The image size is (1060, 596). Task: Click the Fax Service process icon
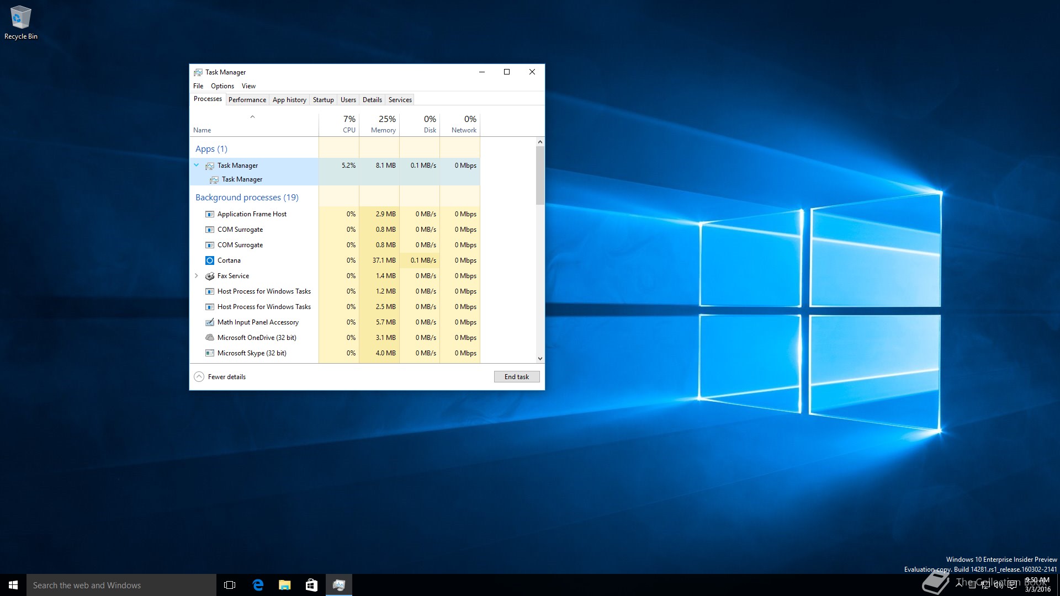[210, 276]
